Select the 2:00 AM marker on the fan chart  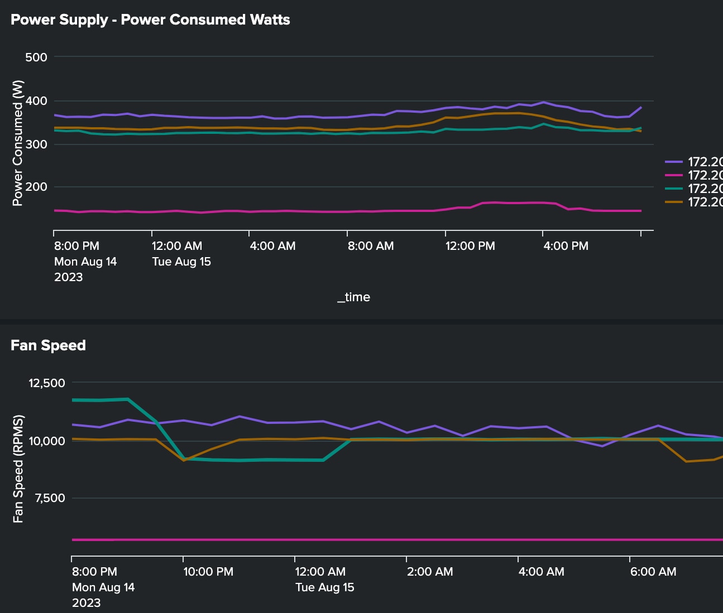[x=429, y=572]
